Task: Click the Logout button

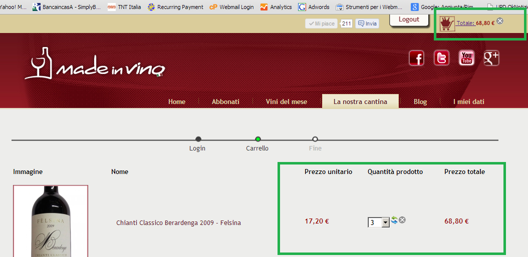Action: [409, 19]
